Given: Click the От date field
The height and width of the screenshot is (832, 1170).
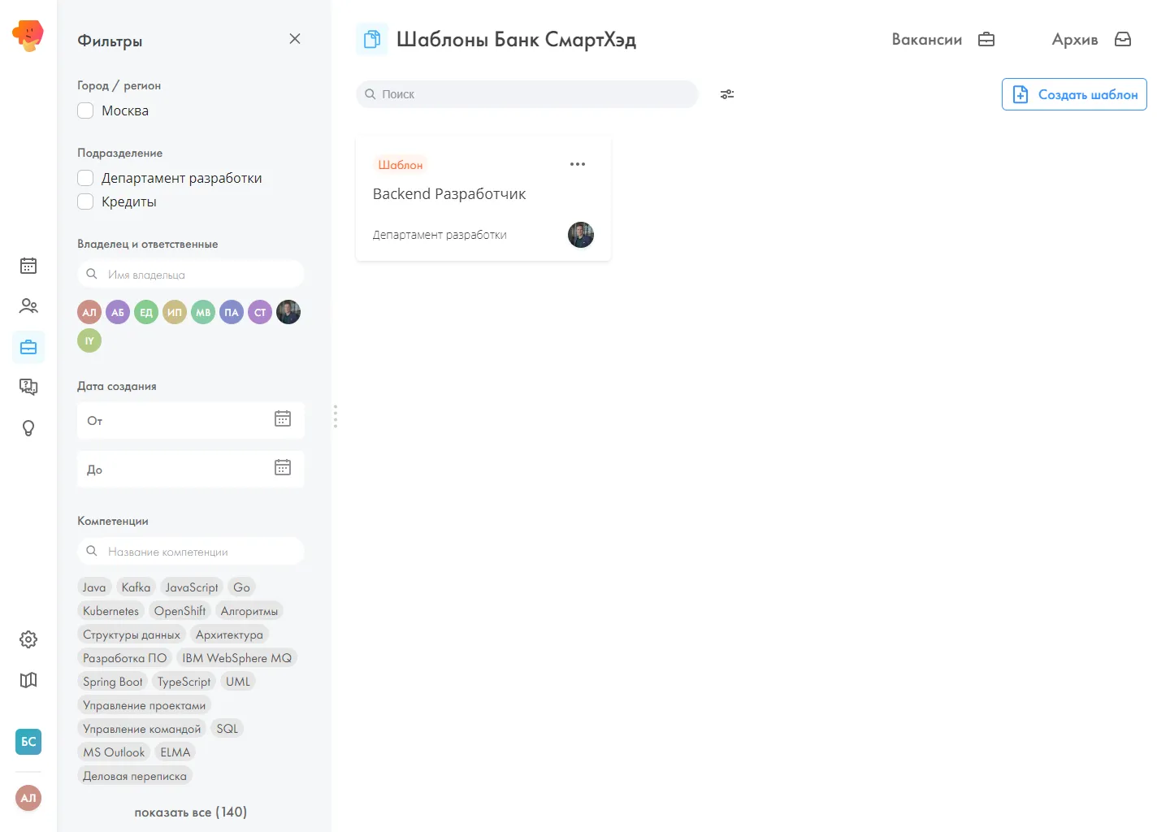Looking at the screenshot, I should [x=191, y=420].
